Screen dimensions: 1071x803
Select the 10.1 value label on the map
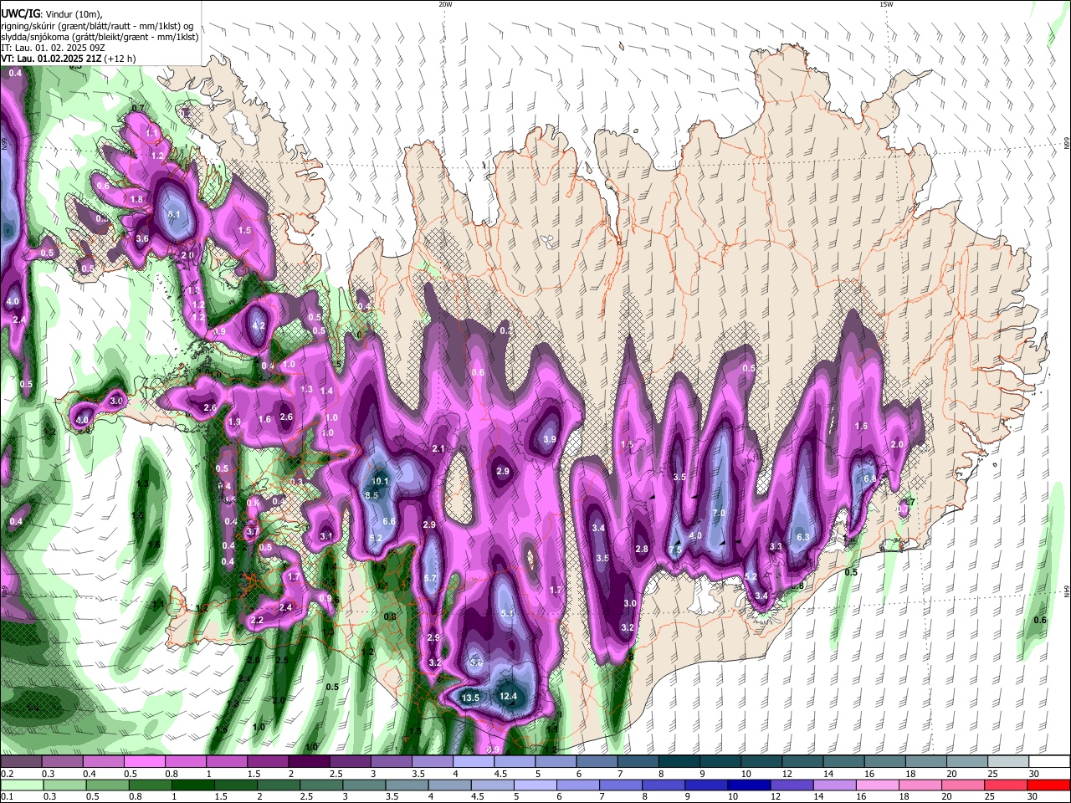click(380, 482)
